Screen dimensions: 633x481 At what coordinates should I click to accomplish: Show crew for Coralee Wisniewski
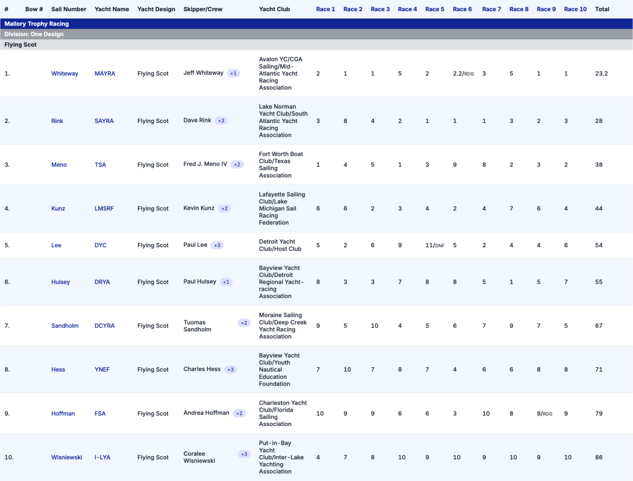244,454
